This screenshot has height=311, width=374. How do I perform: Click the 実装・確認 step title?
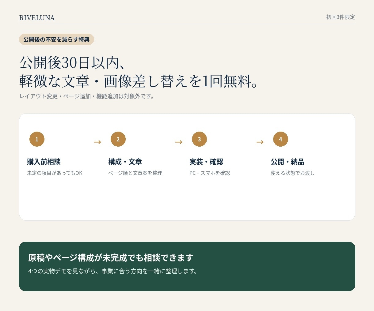[x=206, y=162]
